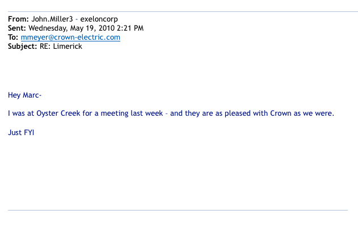Click the phrase meeting last week
This screenshot has height=227, width=358.
(x=132, y=113)
